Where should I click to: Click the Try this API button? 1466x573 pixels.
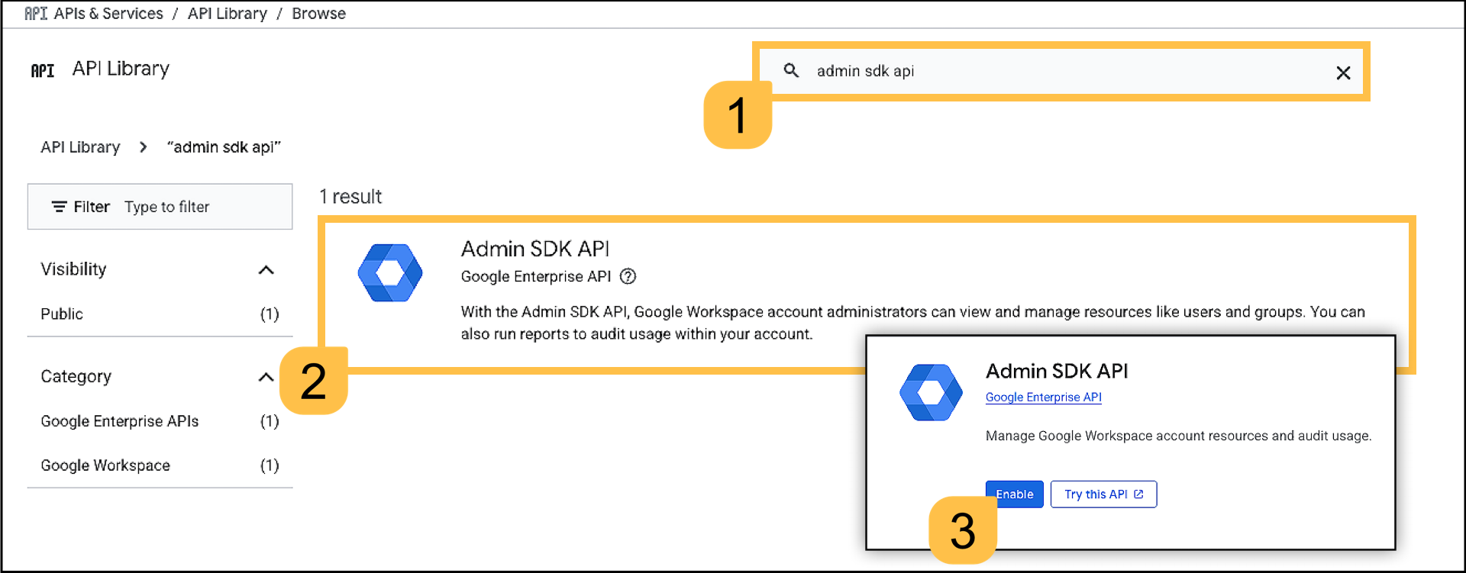[x=1103, y=494]
